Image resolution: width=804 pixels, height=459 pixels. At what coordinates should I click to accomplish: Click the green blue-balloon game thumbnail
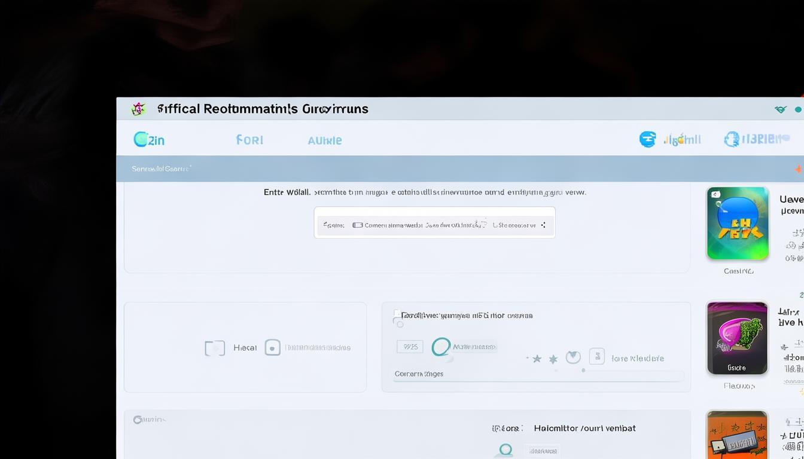tap(737, 224)
